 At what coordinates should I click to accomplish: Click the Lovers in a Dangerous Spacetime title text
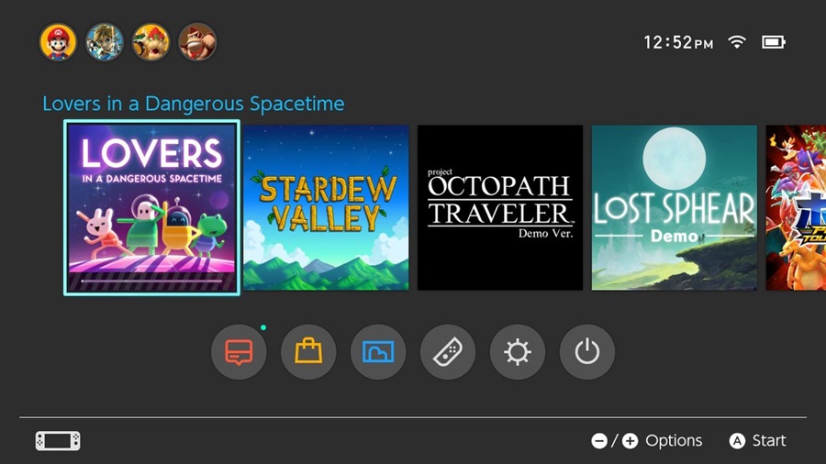click(x=194, y=104)
